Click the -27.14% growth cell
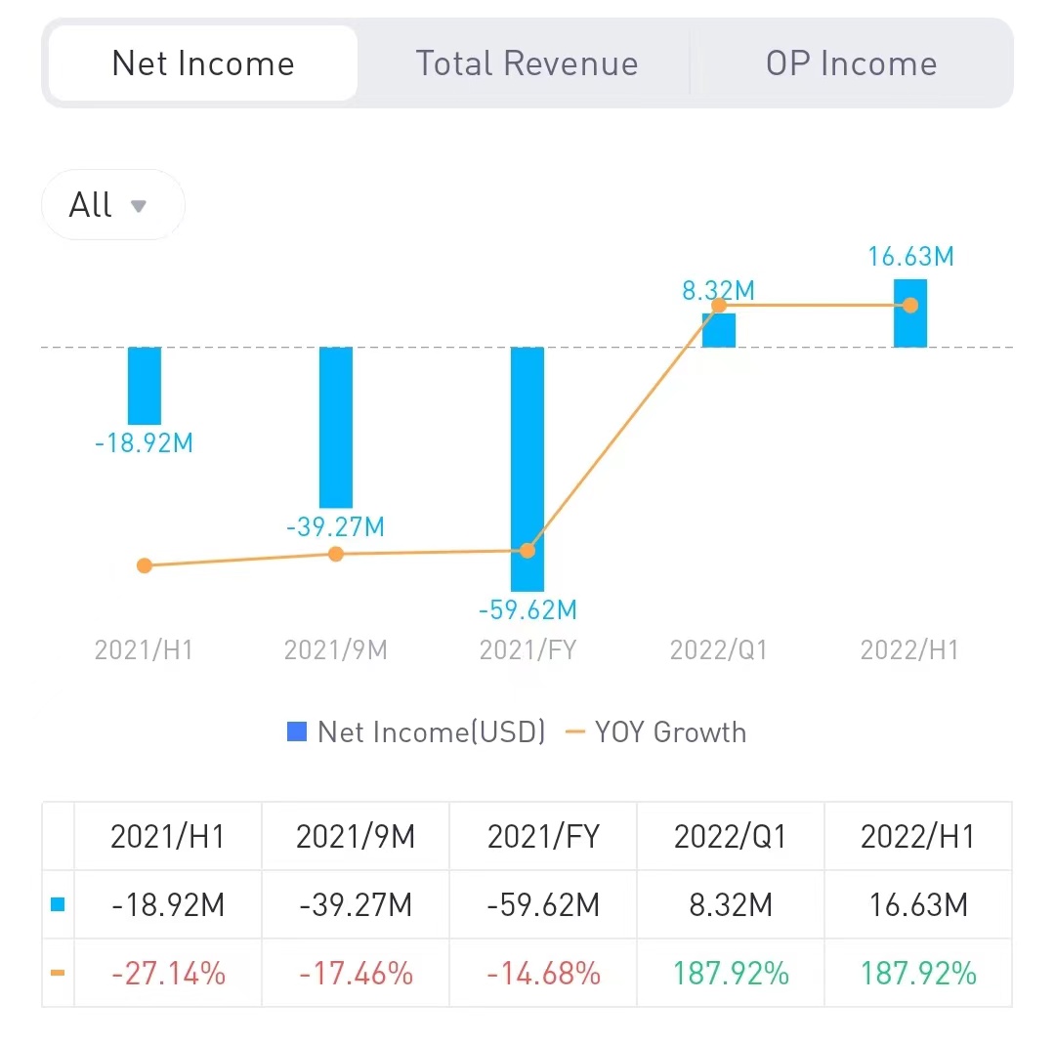 click(x=168, y=973)
